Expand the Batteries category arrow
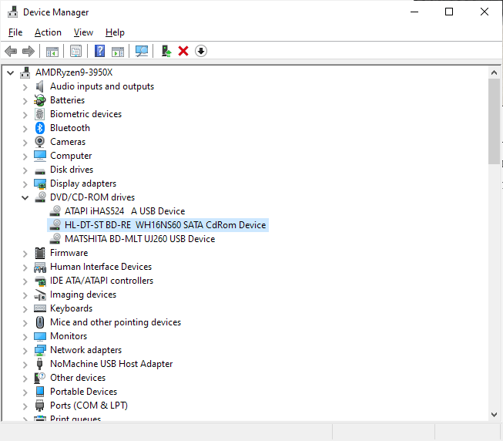Viewport: 503px width, 441px height. click(x=25, y=101)
